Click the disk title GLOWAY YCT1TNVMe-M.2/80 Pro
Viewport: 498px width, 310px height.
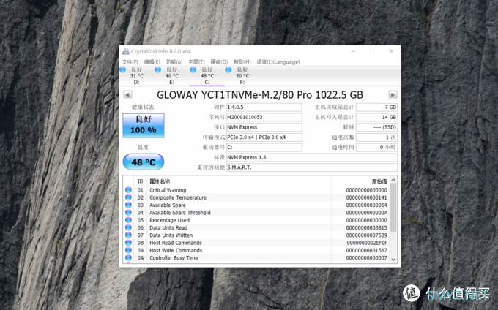point(260,95)
